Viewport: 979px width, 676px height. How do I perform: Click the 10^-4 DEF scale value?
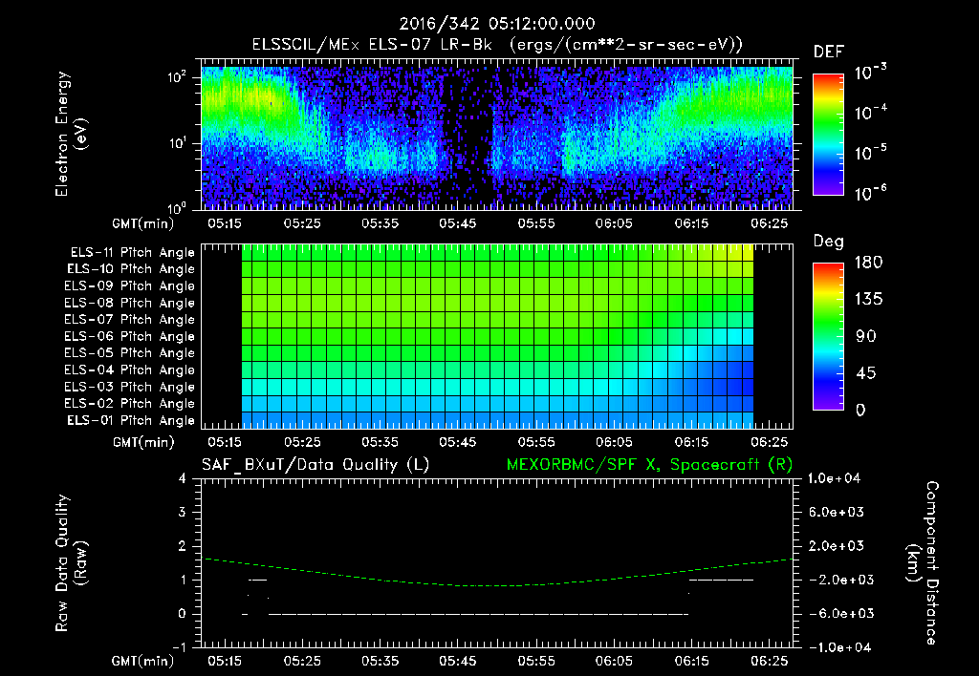pyautogui.click(x=871, y=113)
